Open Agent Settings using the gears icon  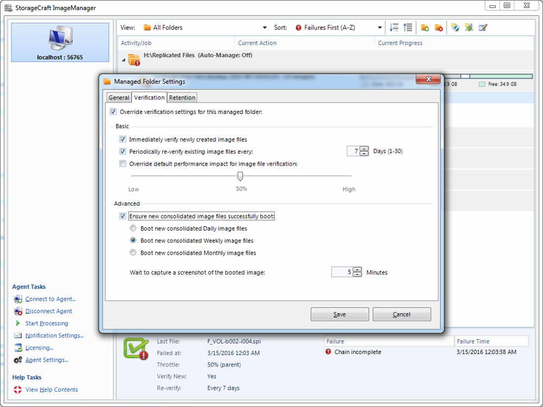pyautogui.click(x=18, y=359)
